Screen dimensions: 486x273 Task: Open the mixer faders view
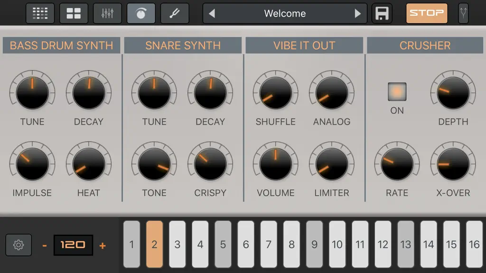pyautogui.click(x=107, y=13)
